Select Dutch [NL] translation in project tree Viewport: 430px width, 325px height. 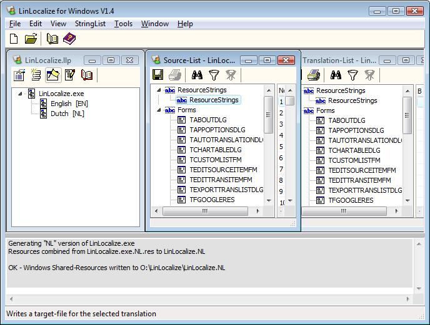coord(67,114)
